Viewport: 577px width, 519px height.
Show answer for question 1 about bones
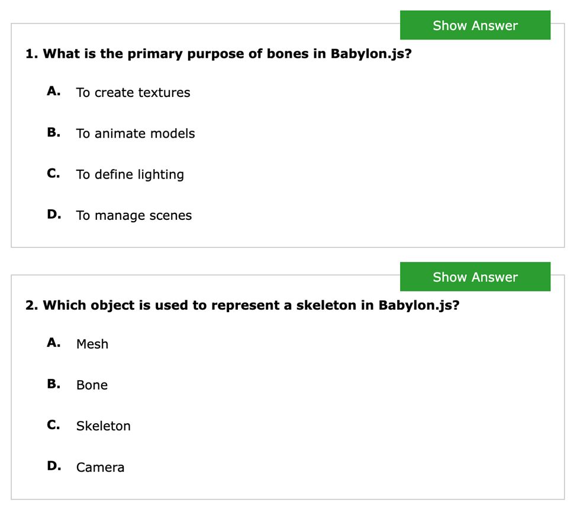point(475,25)
